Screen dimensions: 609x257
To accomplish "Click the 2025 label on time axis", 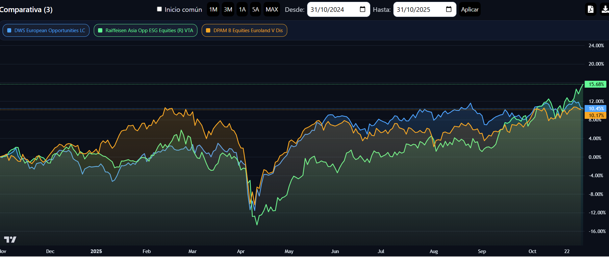I will pos(96,251).
